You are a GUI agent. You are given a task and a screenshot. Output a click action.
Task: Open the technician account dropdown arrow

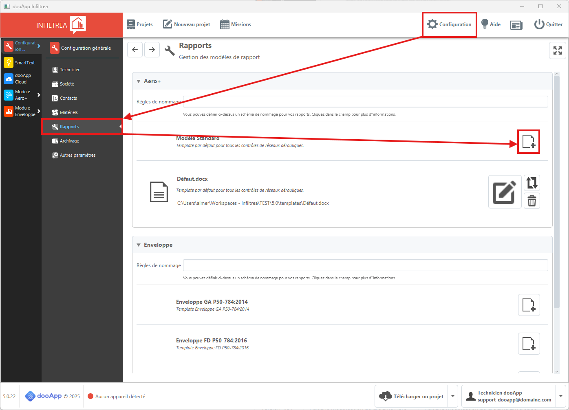561,396
